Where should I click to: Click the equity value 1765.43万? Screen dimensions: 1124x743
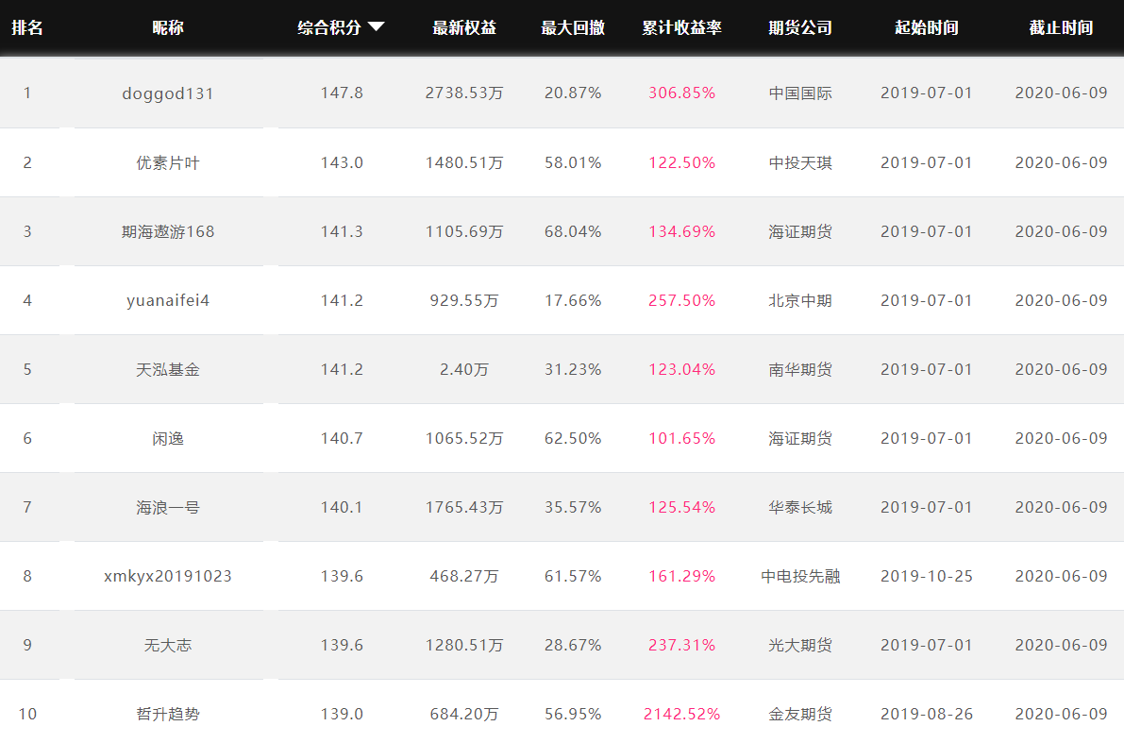pyautogui.click(x=464, y=507)
